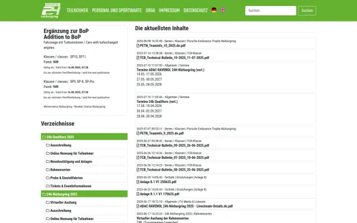Click folder icon next to Virtueller Aushang
Screen dimensions: 357x223
pyautogui.click(x=48, y=202)
